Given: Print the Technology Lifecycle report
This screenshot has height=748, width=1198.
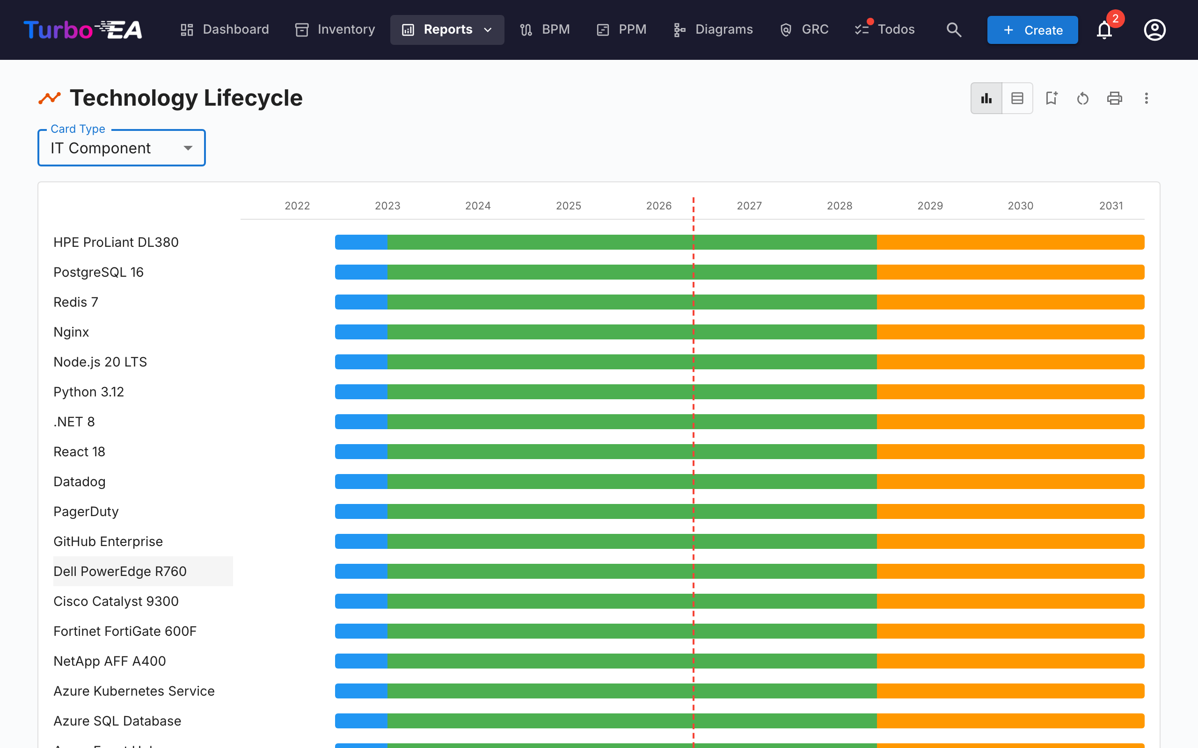Looking at the screenshot, I should [1114, 98].
